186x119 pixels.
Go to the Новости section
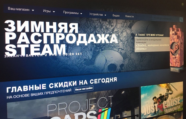point(129,16)
